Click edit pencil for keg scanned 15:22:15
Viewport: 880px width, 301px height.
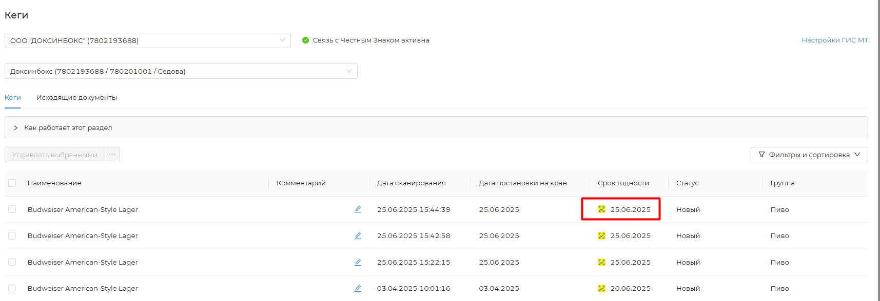tap(358, 262)
